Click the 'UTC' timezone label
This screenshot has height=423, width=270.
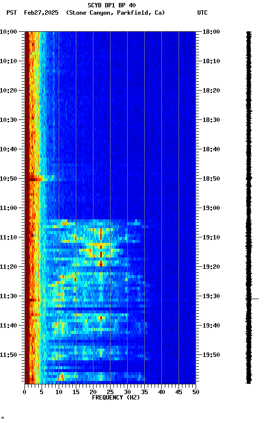pyautogui.click(x=202, y=13)
